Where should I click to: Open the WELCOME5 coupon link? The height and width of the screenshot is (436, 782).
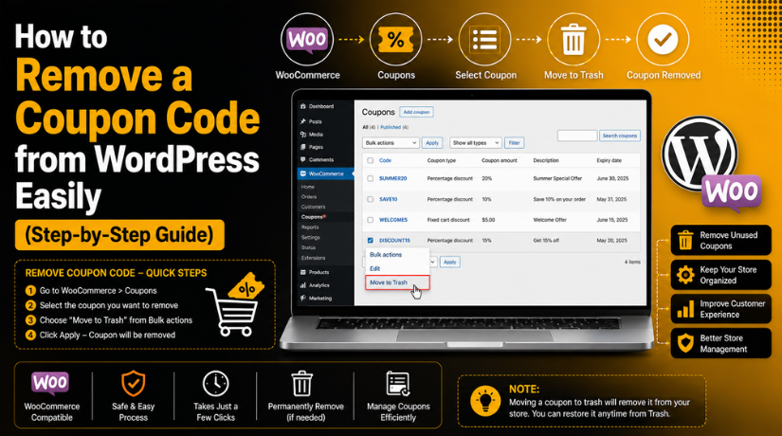[393, 220]
